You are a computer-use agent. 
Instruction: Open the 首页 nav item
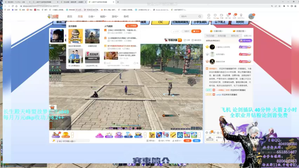[x=70, y=16]
